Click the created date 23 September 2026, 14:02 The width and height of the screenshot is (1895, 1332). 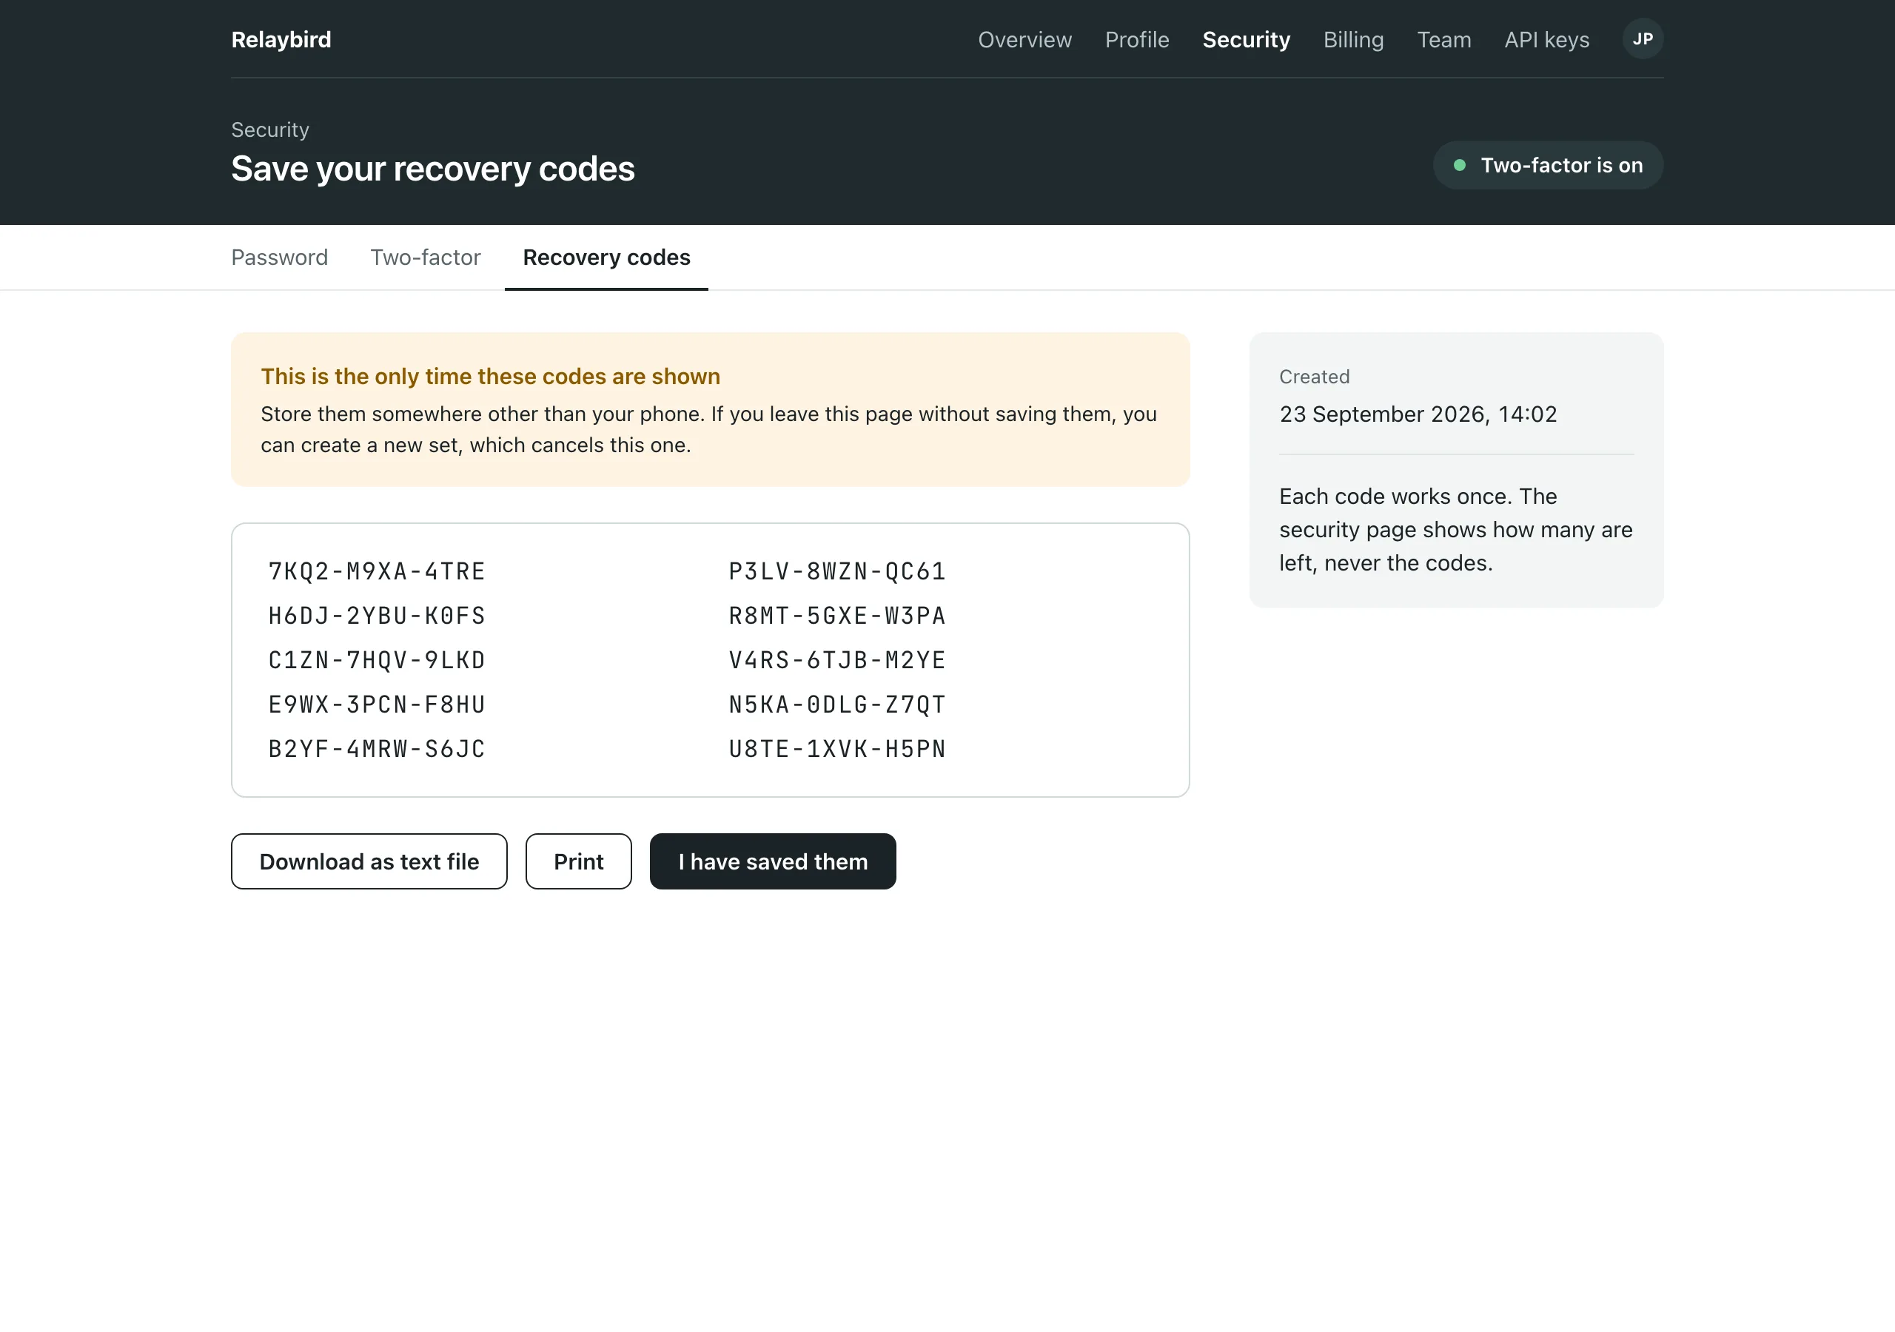point(1418,414)
